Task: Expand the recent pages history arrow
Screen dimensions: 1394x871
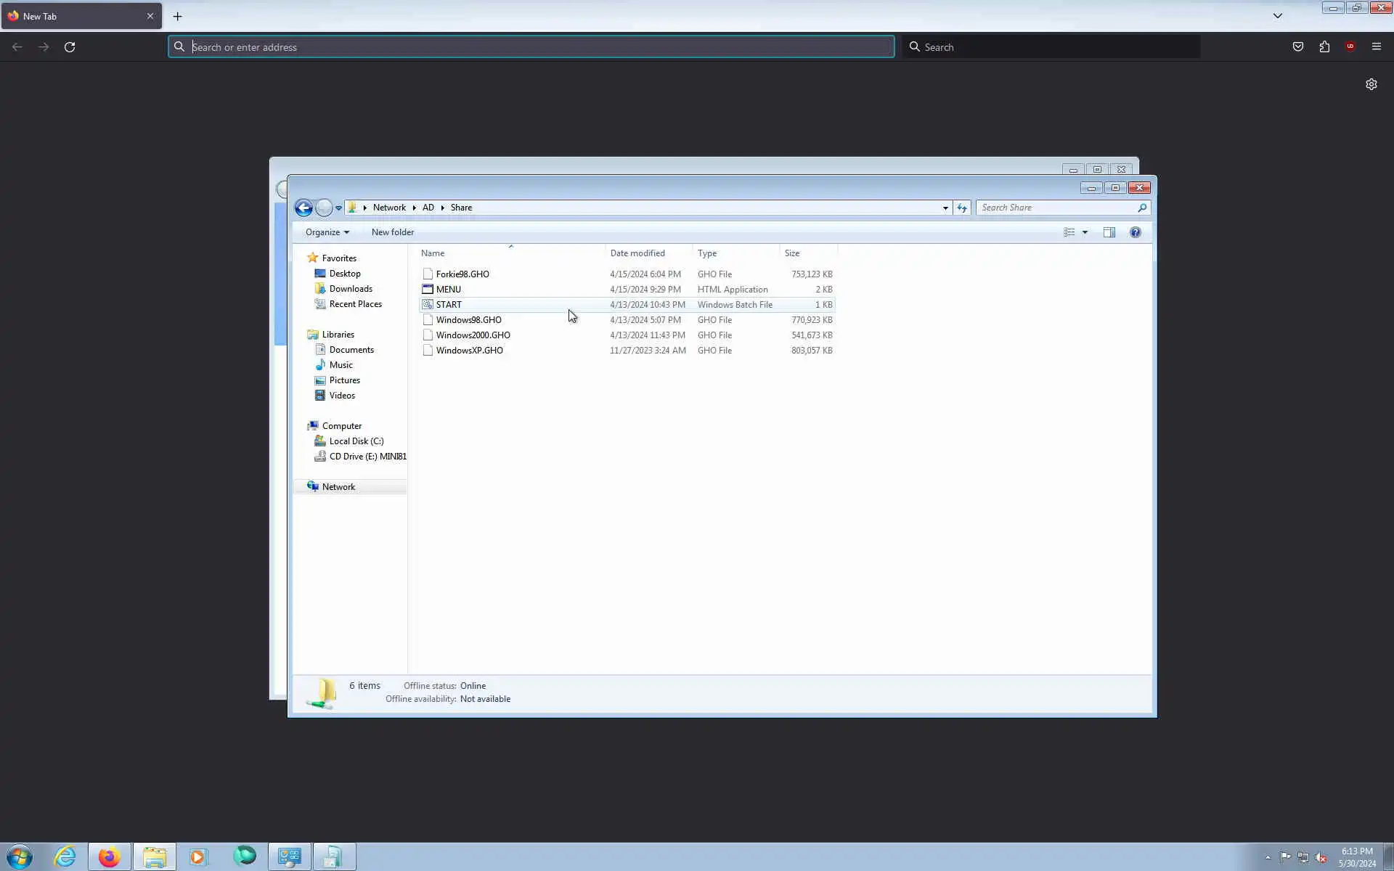Action: pos(338,208)
